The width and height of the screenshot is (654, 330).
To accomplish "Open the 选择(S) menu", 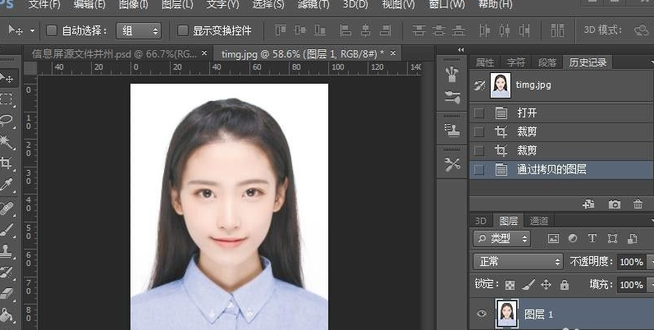I will pyautogui.click(x=268, y=5).
